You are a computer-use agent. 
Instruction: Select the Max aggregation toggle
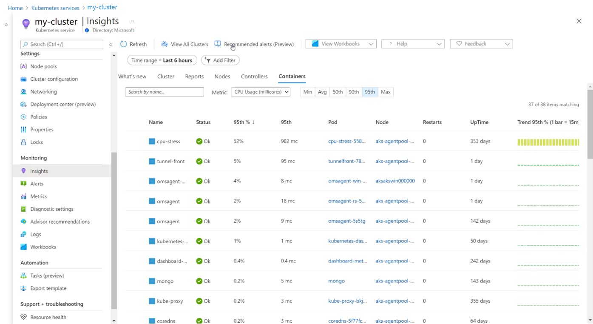(386, 92)
